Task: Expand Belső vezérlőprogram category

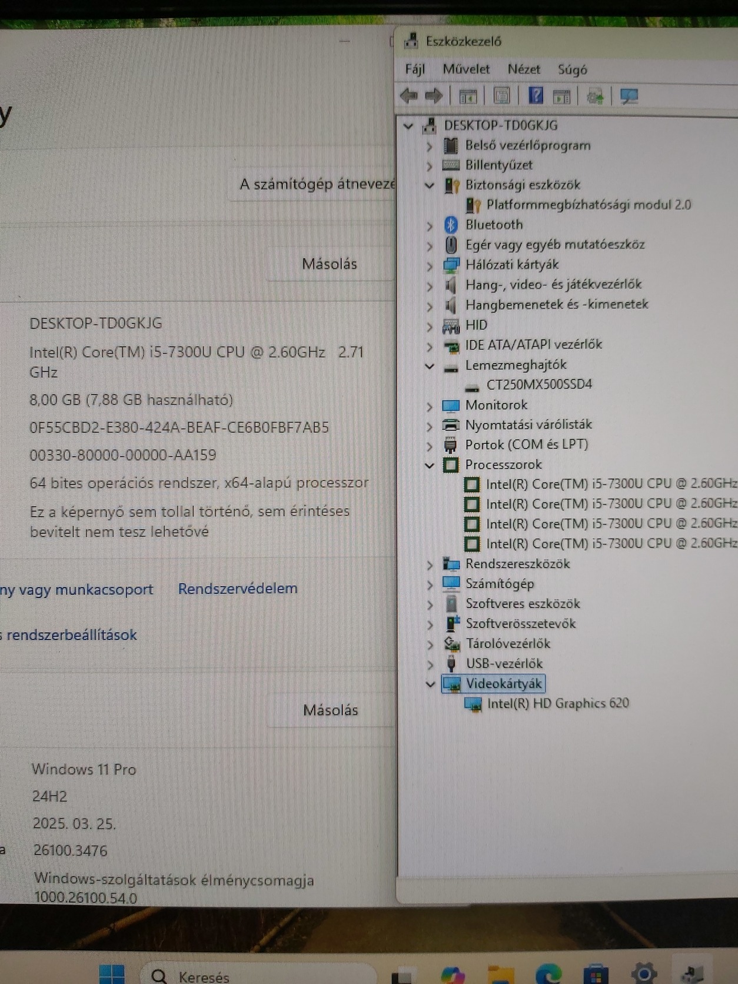Action: [429, 146]
